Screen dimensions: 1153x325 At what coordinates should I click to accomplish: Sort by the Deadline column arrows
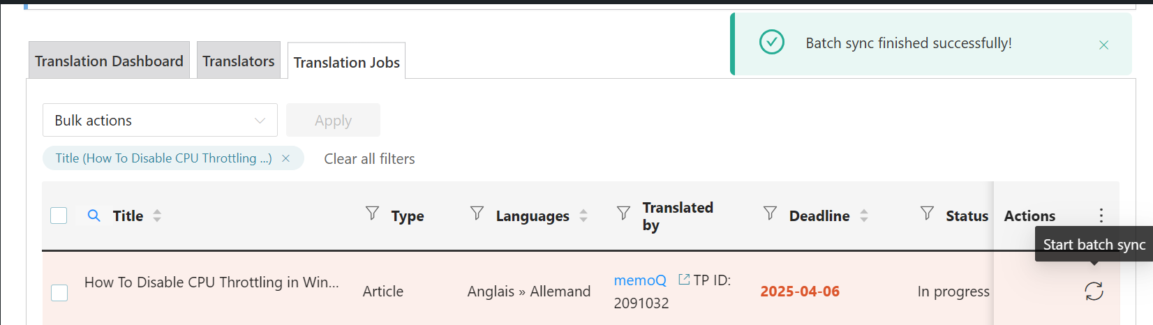coord(864,216)
